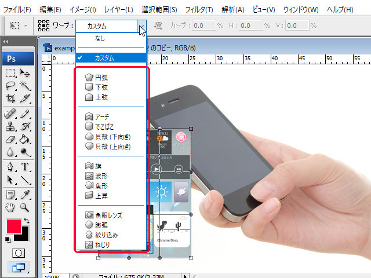Choose アーチ warp style
The height and width of the screenshot is (278, 371).
(x=111, y=117)
